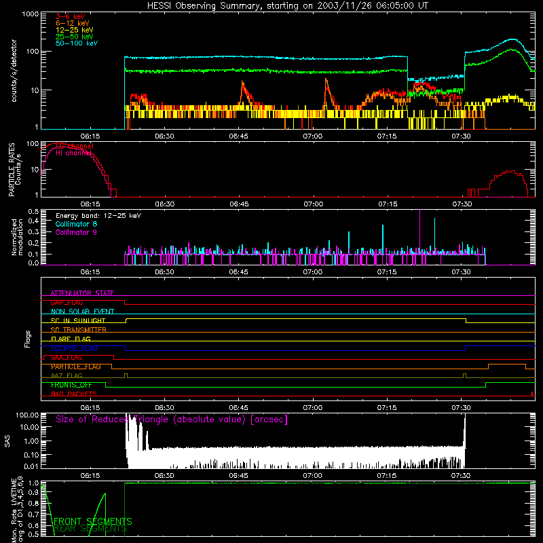Click 06:30 label under particle rates plot
The image size is (543, 543).
[165, 204]
